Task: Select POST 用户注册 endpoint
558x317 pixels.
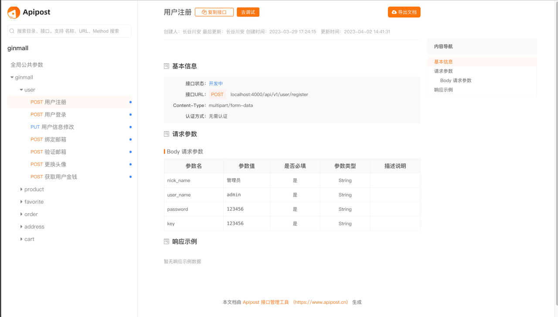Action: click(x=70, y=102)
